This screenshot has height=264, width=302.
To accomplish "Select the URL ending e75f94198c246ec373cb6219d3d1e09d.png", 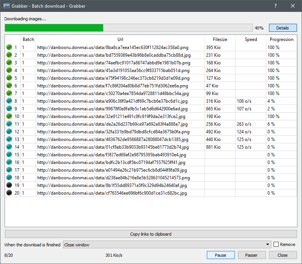I will point(113,78).
